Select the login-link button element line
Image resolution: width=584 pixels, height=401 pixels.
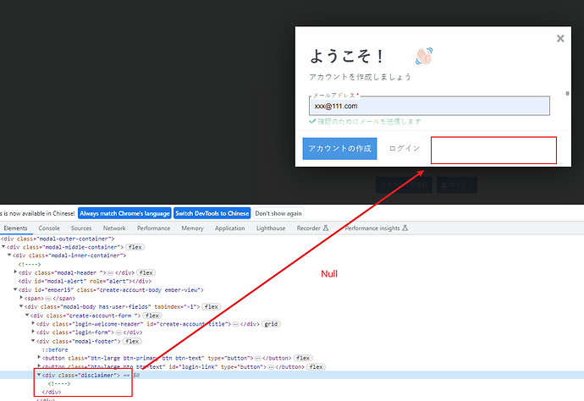coord(174,367)
